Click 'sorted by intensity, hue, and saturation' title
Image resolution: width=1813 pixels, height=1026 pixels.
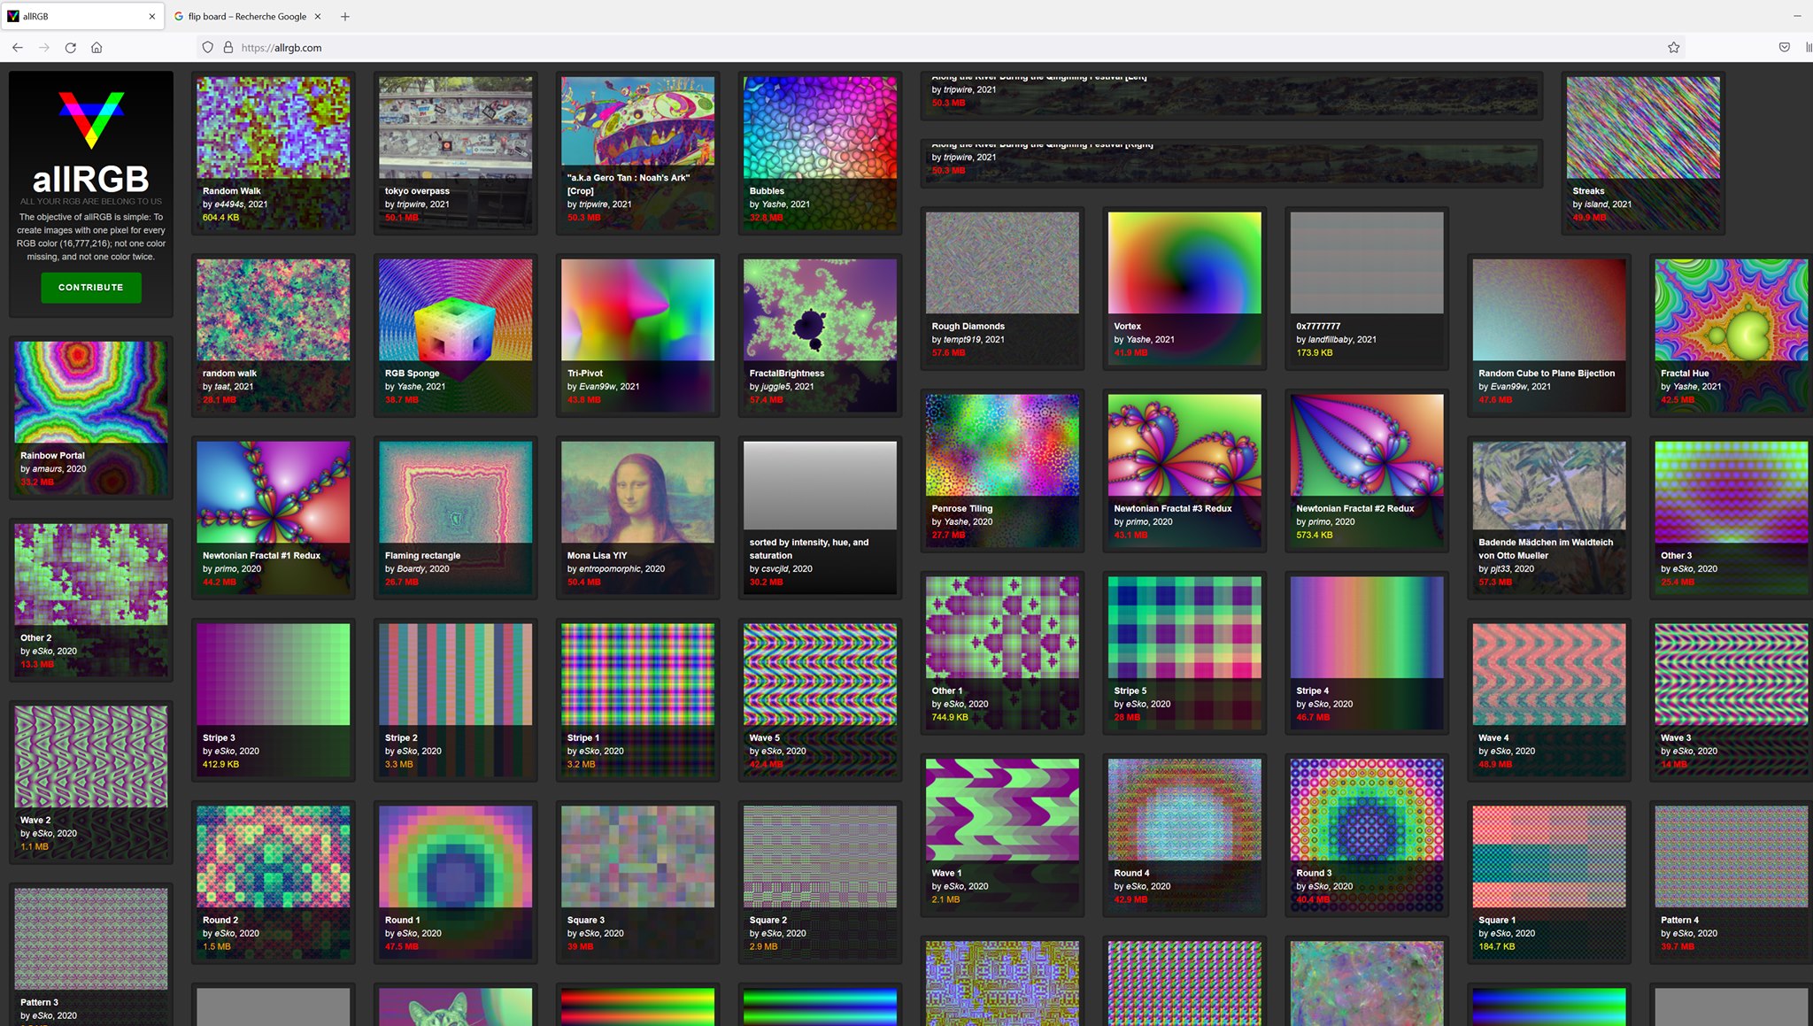pos(809,549)
